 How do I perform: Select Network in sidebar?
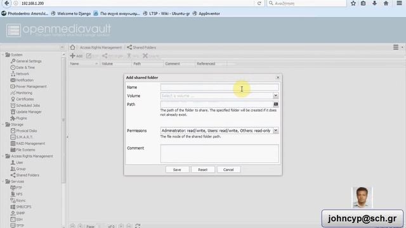(20, 73)
